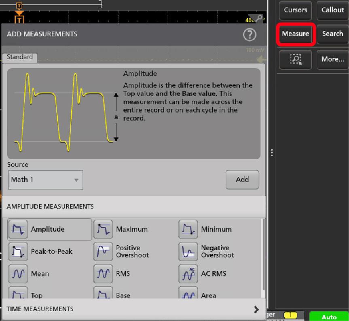Click the Auto trigger status indicator
Image resolution: width=349 pixels, height=321 pixels.
pyautogui.click(x=329, y=317)
